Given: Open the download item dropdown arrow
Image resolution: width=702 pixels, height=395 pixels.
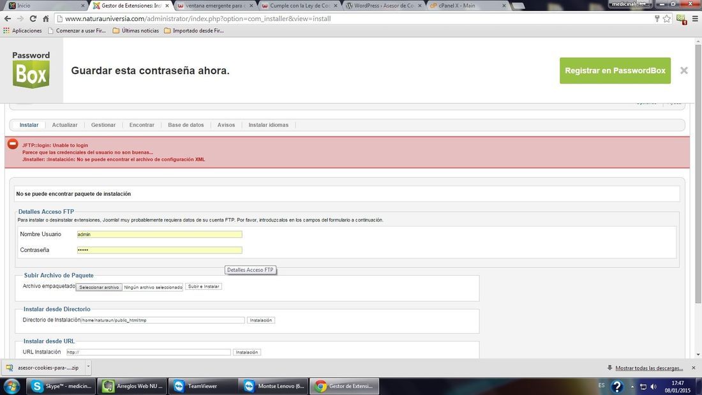Looking at the screenshot, I should (x=88, y=367).
